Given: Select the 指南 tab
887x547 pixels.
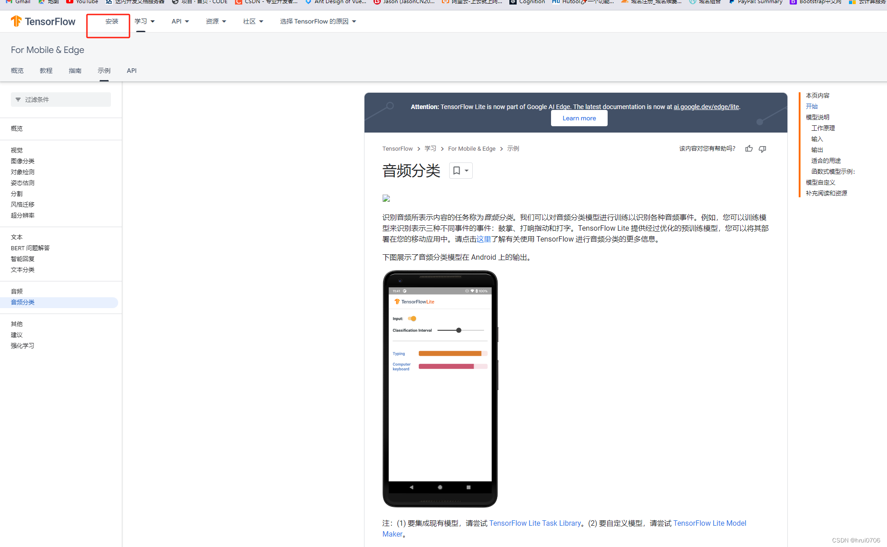Looking at the screenshot, I should pos(75,70).
